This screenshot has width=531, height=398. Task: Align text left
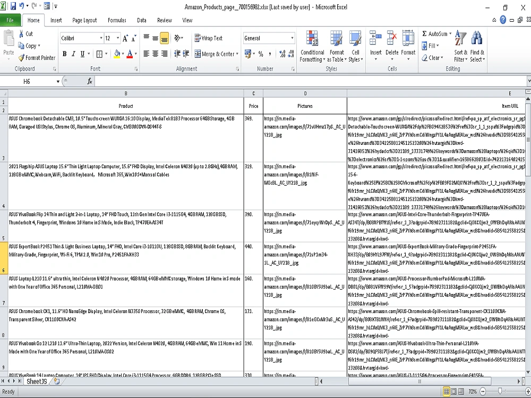147,54
